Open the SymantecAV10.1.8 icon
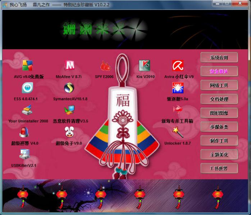The height and width of the screenshot is (215, 251). pos(69,87)
